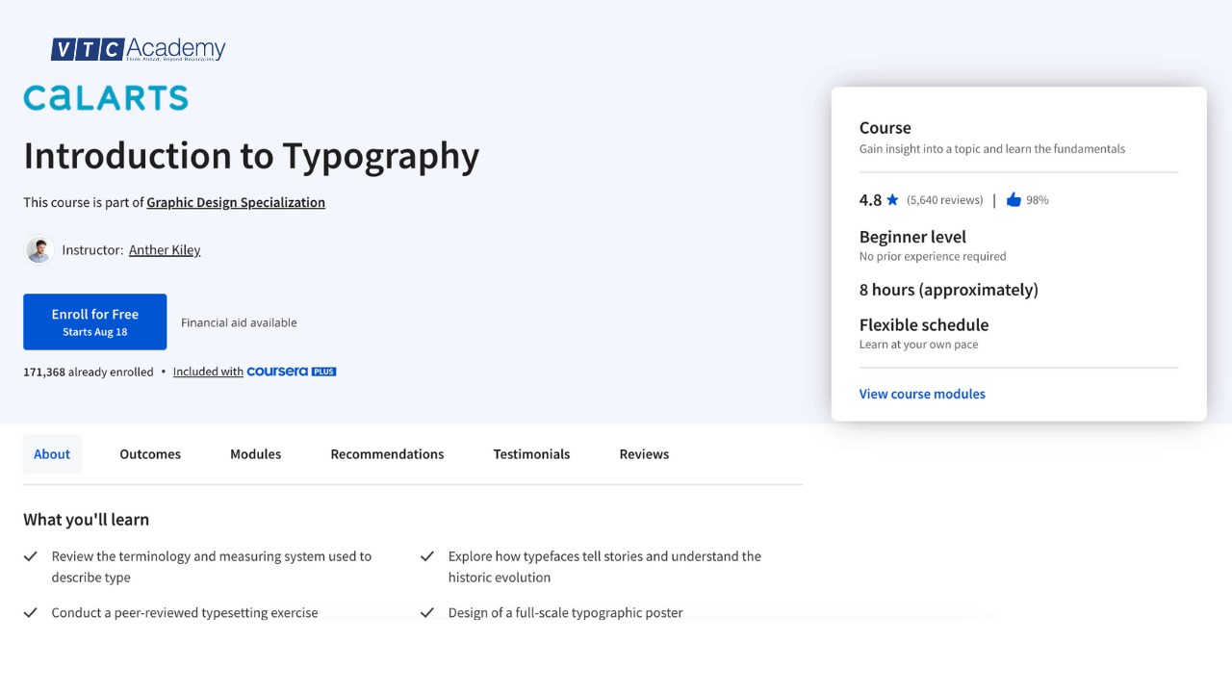Select the CalArts logo
Screen dimensions: 1232x693
106,97
